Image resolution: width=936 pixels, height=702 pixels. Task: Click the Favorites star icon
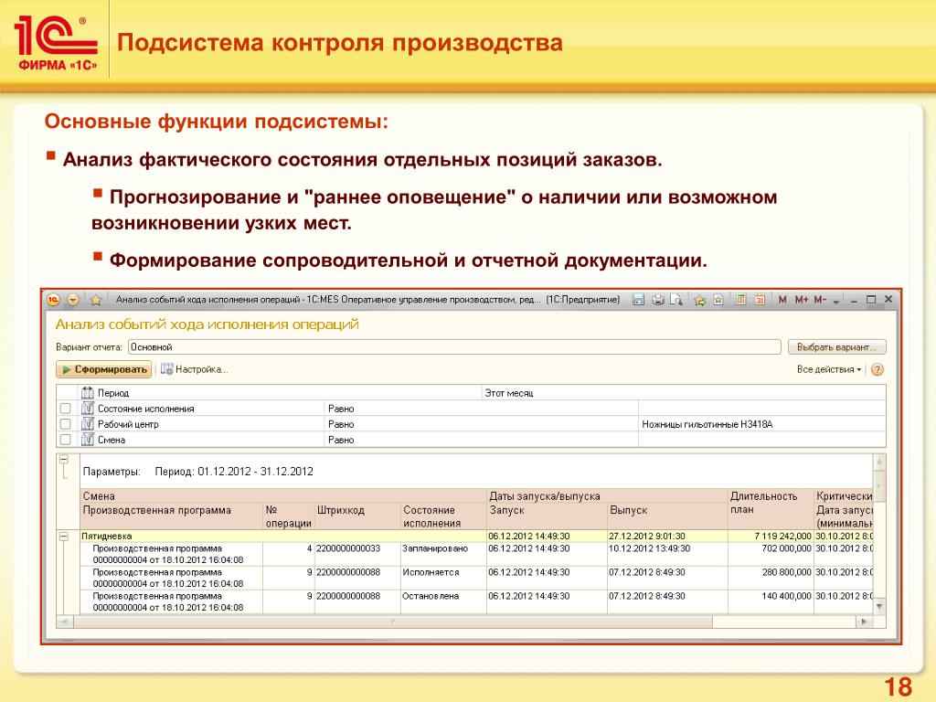pyautogui.click(x=95, y=300)
